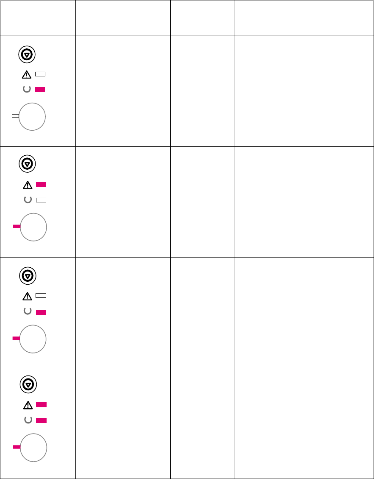Click the large Go button circle in third row
This screenshot has height=479, width=374.
33,339
